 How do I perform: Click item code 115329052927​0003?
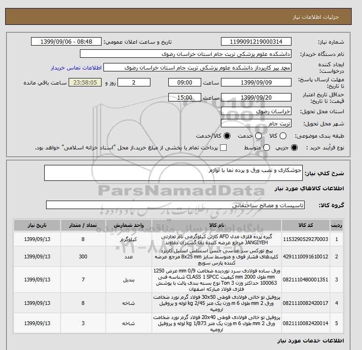click(306, 239)
